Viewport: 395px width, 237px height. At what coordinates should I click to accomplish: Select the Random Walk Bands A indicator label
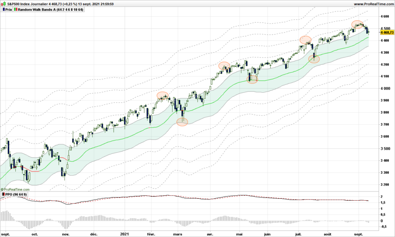point(51,10)
